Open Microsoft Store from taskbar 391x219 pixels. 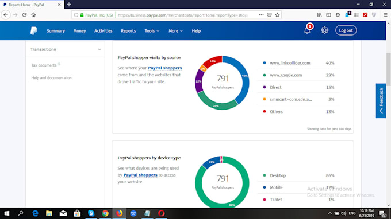77,213
